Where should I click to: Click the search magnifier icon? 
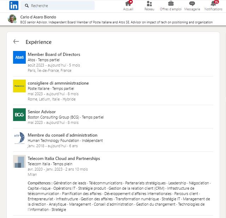(x=27, y=6)
